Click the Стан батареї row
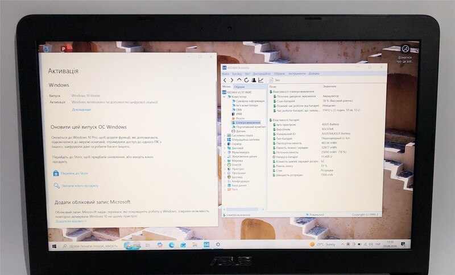 313,101
